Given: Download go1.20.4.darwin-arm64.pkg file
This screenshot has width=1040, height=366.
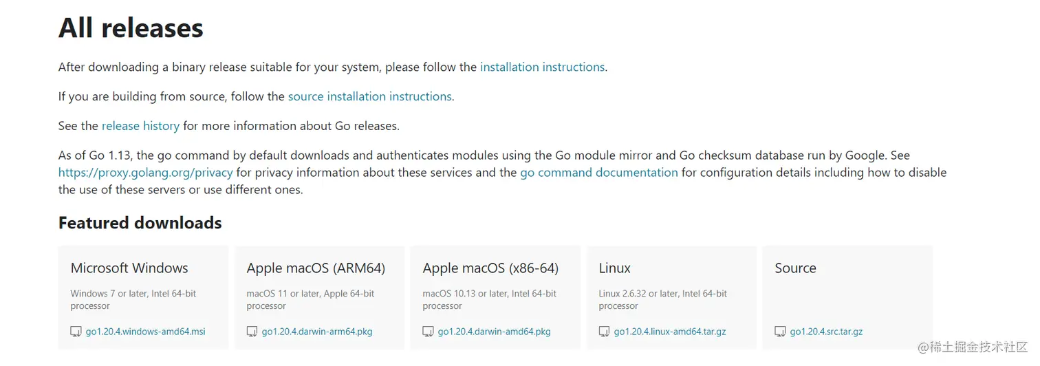Looking at the screenshot, I should tap(316, 332).
